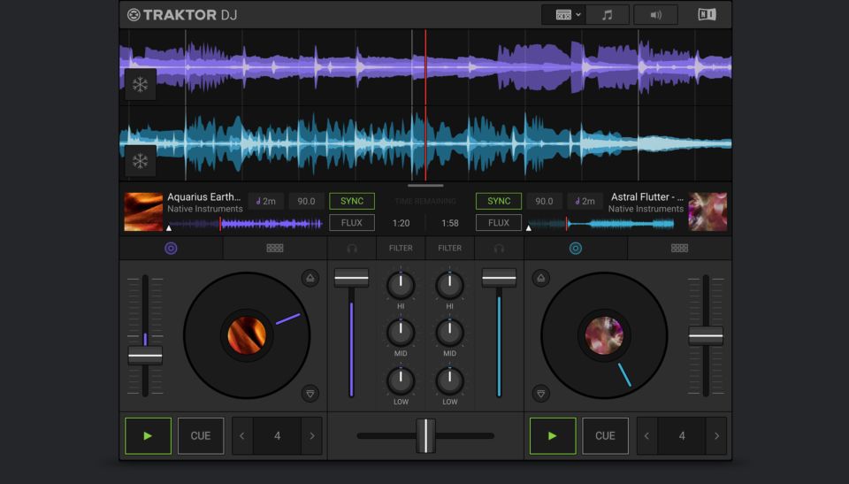Click the right deck down-triangle icon

[541, 394]
